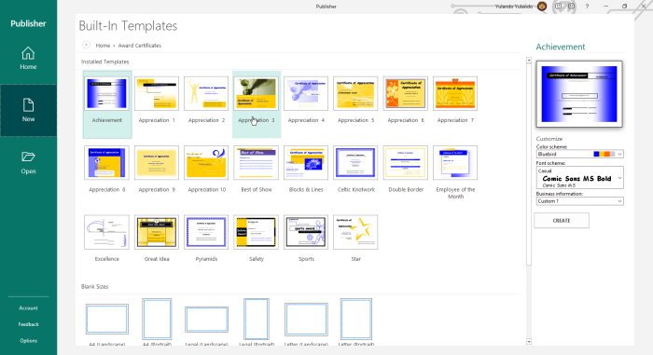653x355 pixels.
Task: Go to Home breadcrumb link
Action: [103, 46]
